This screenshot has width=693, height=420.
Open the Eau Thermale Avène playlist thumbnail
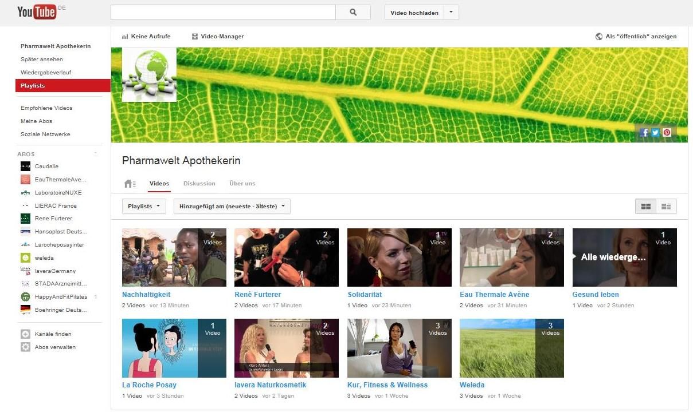[512, 257]
